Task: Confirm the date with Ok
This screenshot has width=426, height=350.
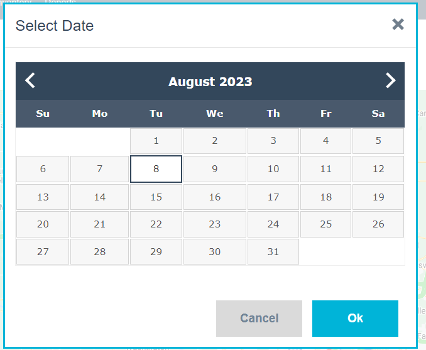Action: point(355,319)
